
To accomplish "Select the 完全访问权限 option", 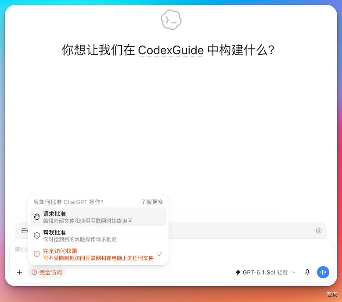I will (x=98, y=254).
